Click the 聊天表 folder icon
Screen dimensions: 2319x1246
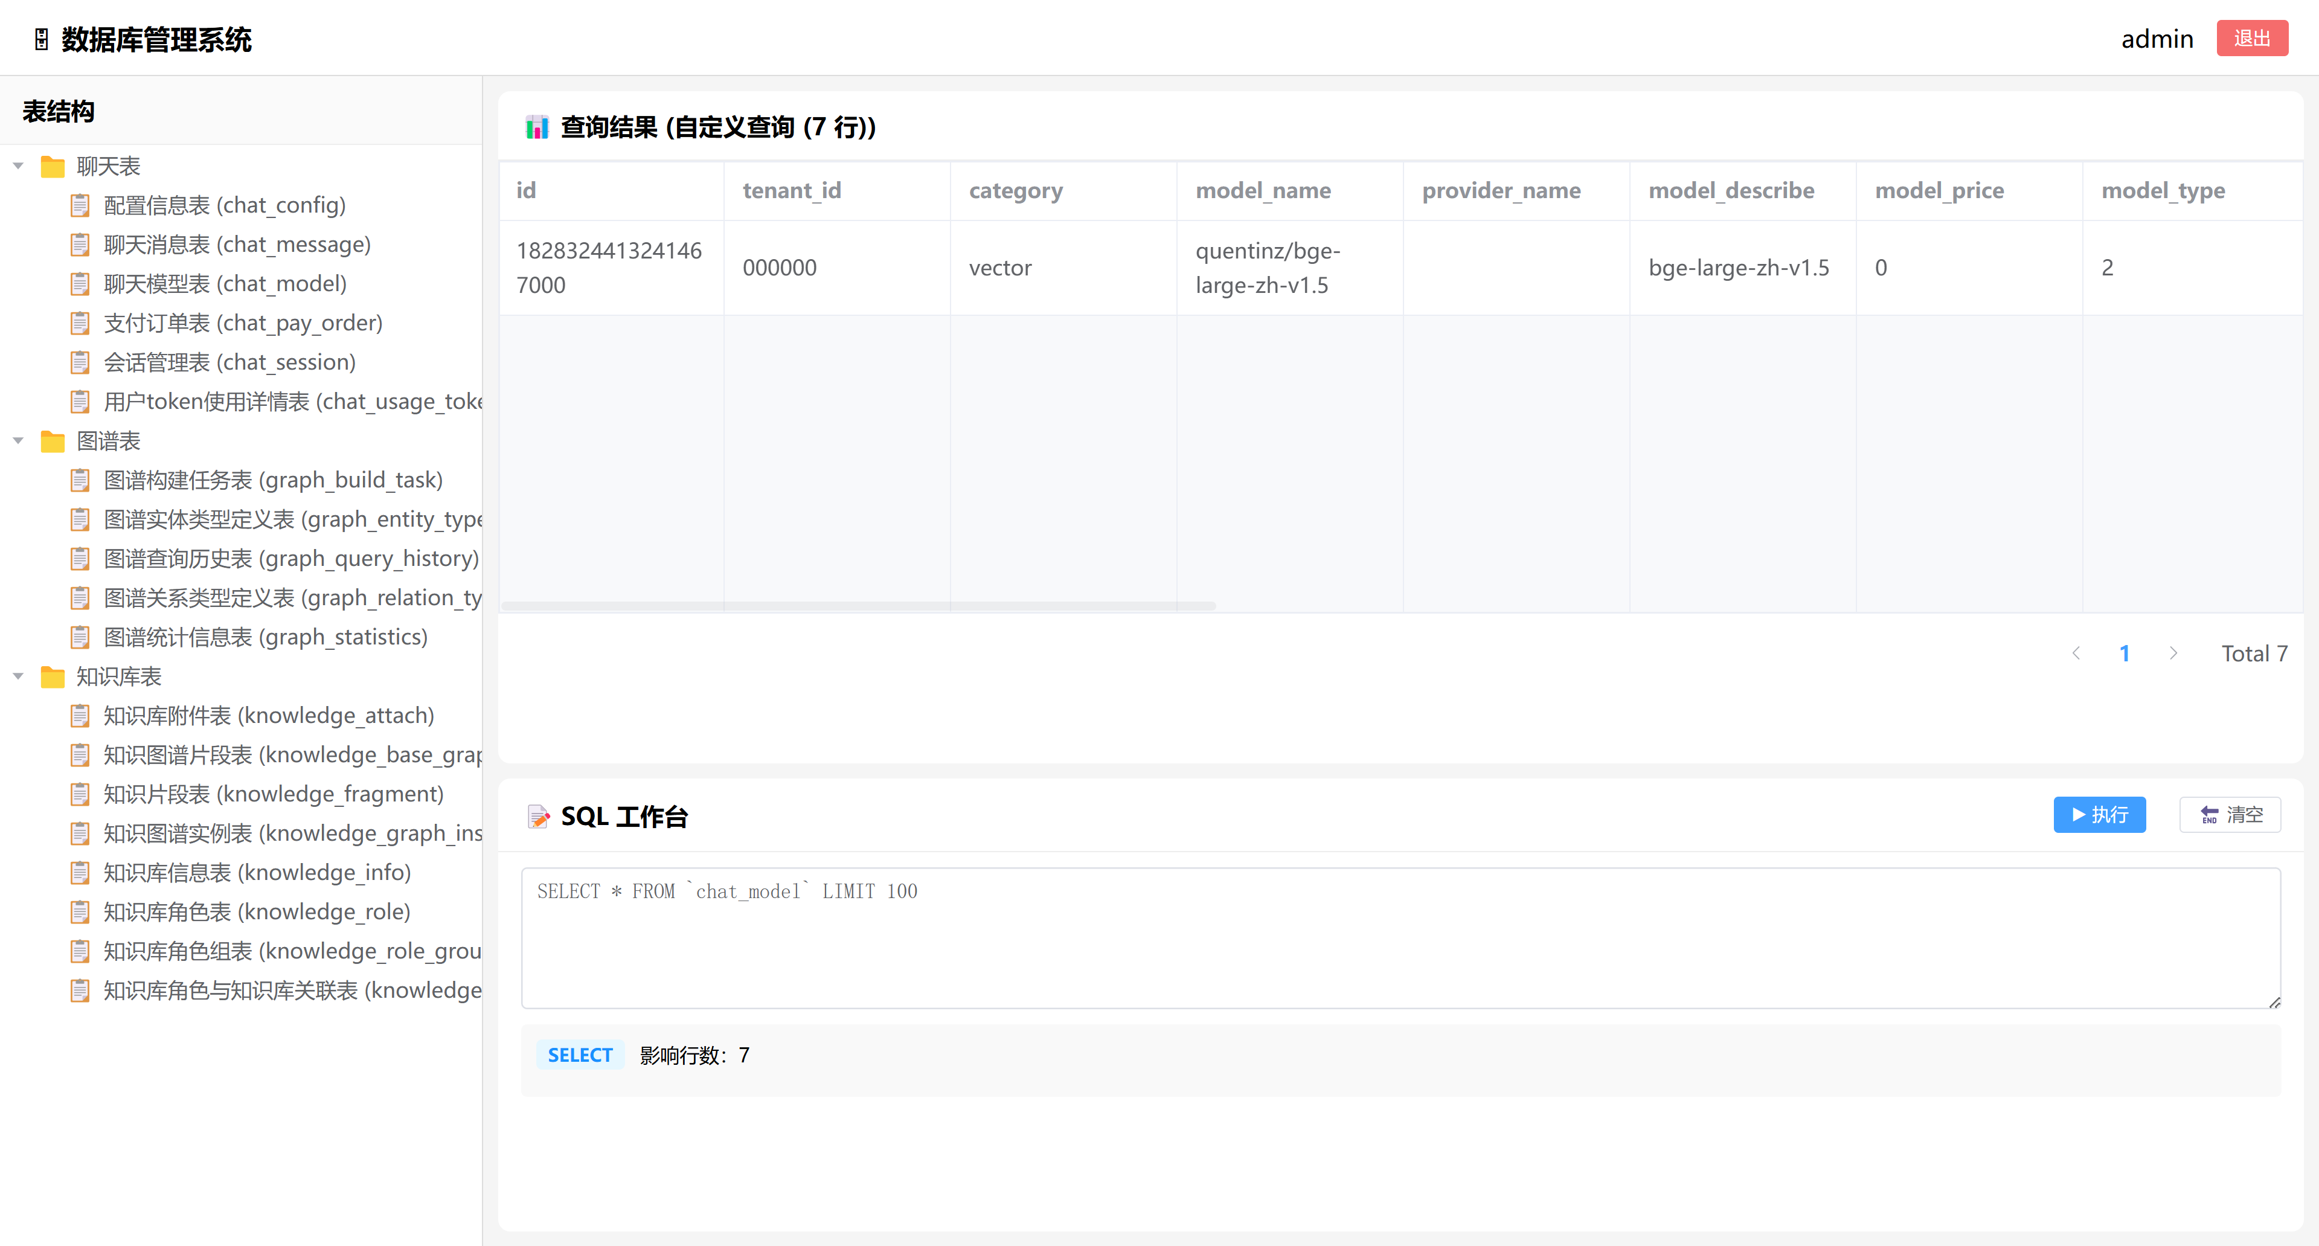tap(53, 167)
